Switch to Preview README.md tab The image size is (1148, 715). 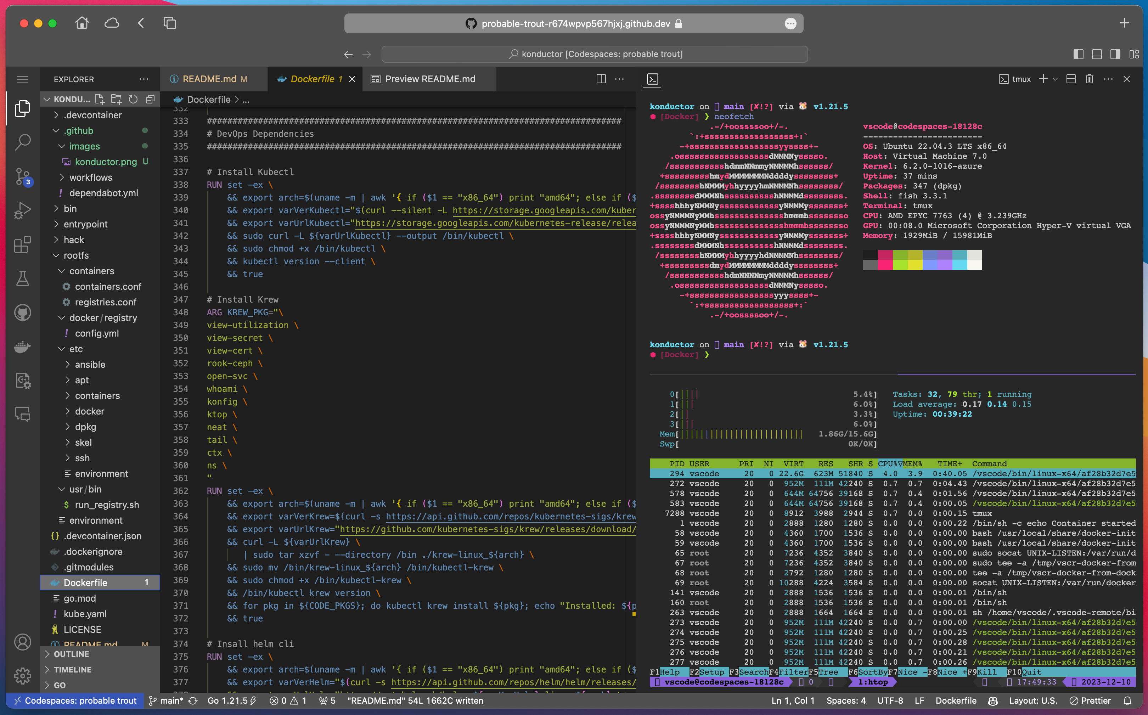[x=429, y=79]
